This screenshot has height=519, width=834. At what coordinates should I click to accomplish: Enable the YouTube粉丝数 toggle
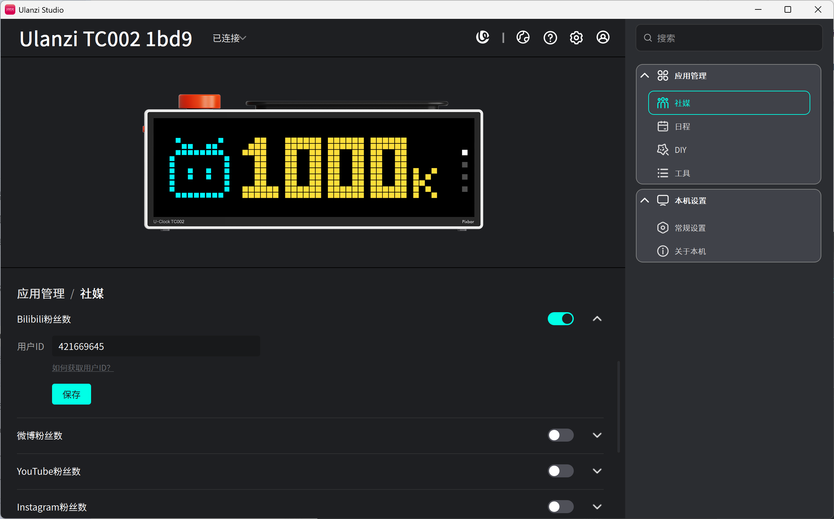pyautogui.click(x=560, y=471)
